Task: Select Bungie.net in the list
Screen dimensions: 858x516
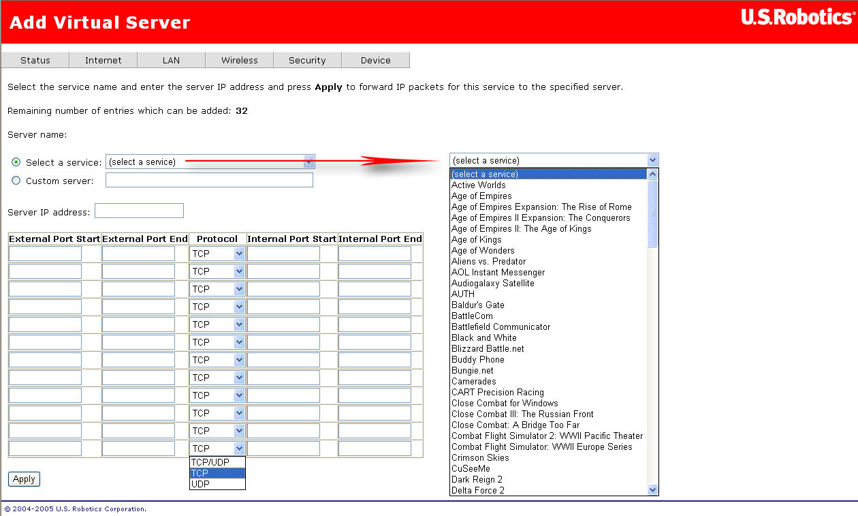Action: (x=549, y=370)
